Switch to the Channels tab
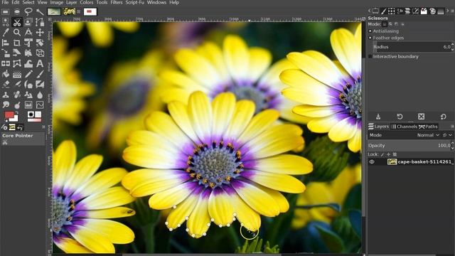Image resolution: width=455 pixels, height=256 pixels. [x=404, y=127]
